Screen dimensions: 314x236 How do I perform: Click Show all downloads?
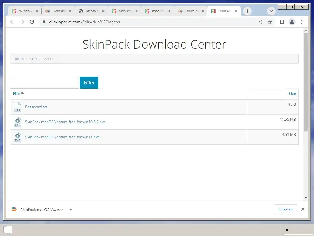285,209
